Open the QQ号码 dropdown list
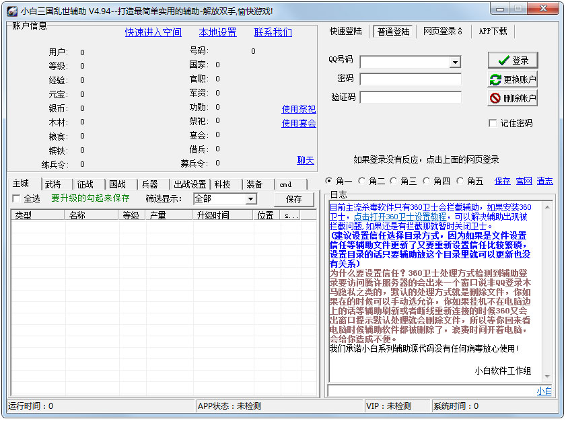Image resolution: width=566 pixels, height=421 pixels. [x=455, y=62]
